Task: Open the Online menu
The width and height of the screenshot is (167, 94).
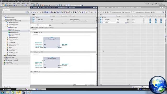Action: click(x=19, y=3)
